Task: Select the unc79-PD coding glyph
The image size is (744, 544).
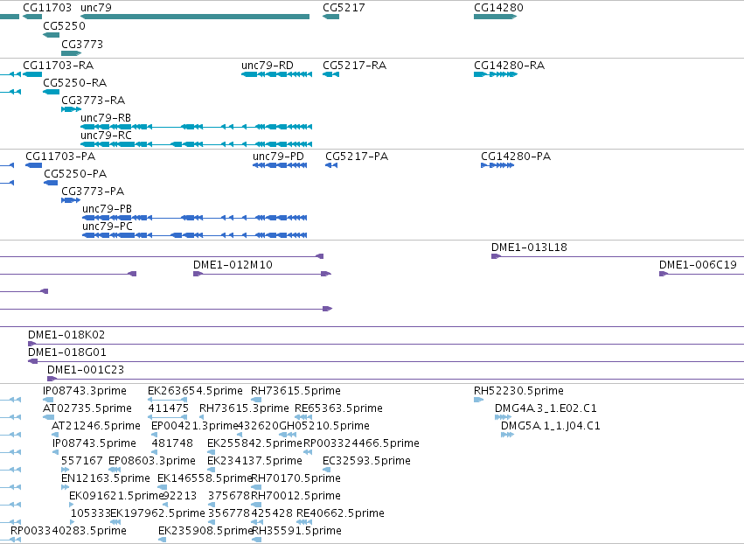Action: pyautogui.click(x=280, y=165)
